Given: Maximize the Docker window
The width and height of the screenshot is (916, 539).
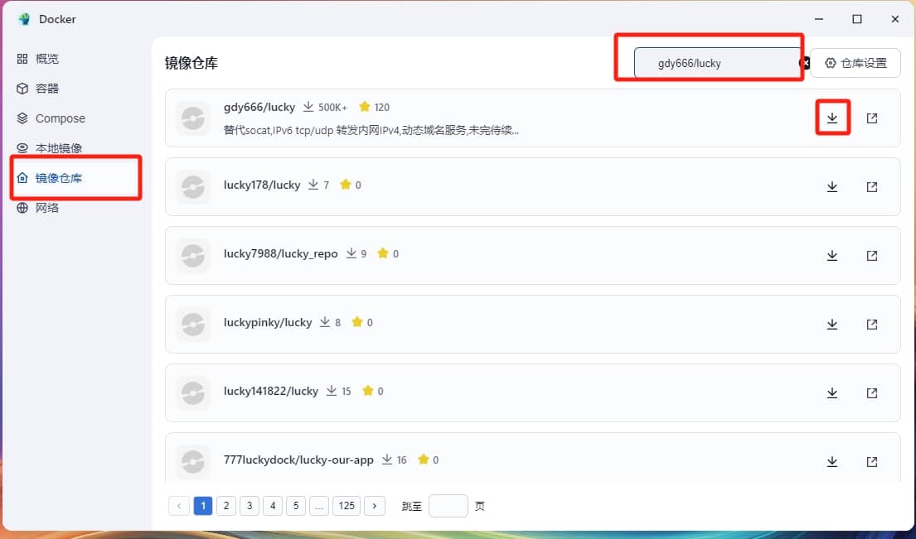Looking at the screenshot, I should pos(857,19).
